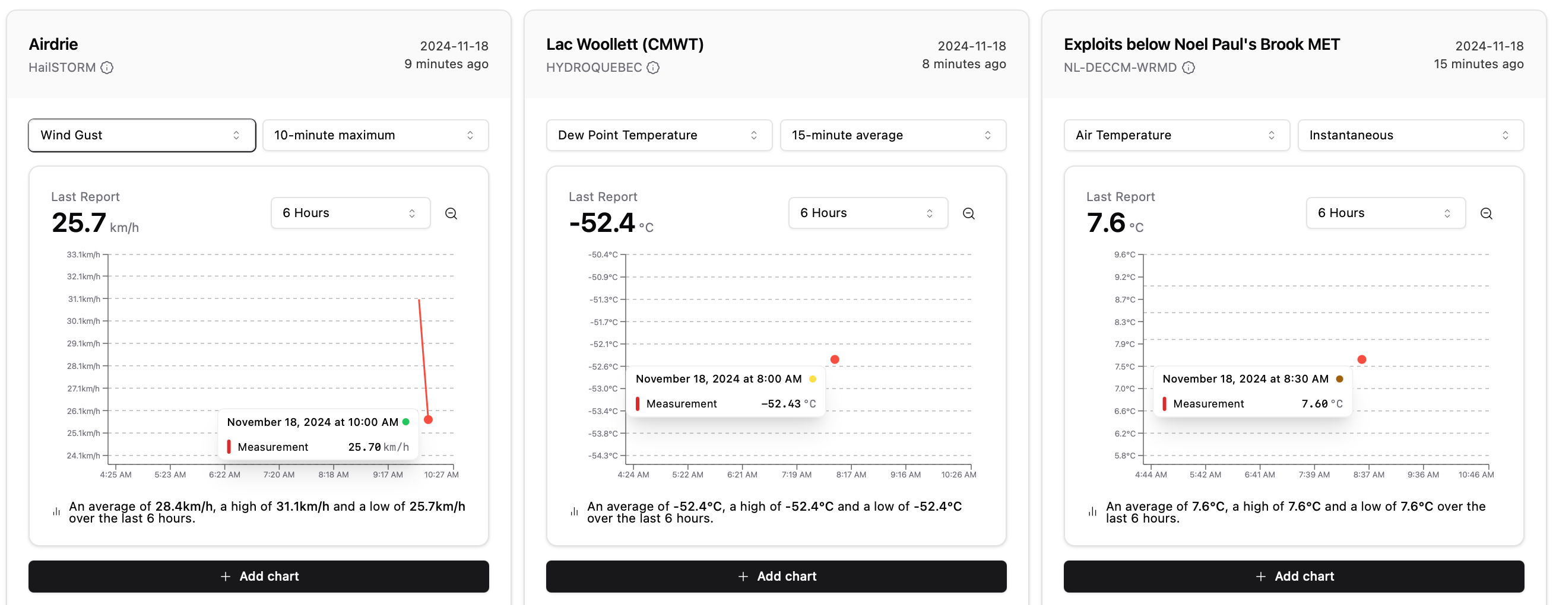Open the Air Temperature dropdown
1553x605 pixels.
coord(1177,135)
